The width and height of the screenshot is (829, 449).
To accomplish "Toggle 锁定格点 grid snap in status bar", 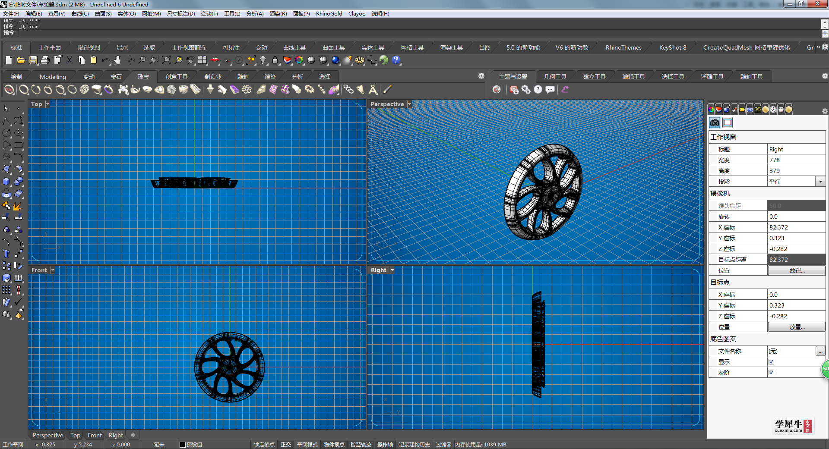I will tap(264, 445).
